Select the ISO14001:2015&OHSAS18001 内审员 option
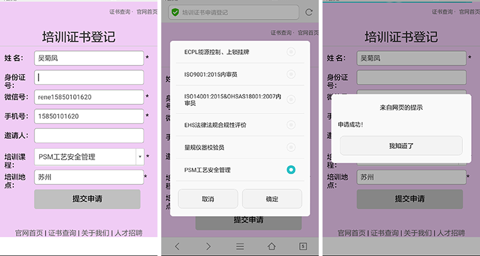480x256 pixels. tap(290, 99)
